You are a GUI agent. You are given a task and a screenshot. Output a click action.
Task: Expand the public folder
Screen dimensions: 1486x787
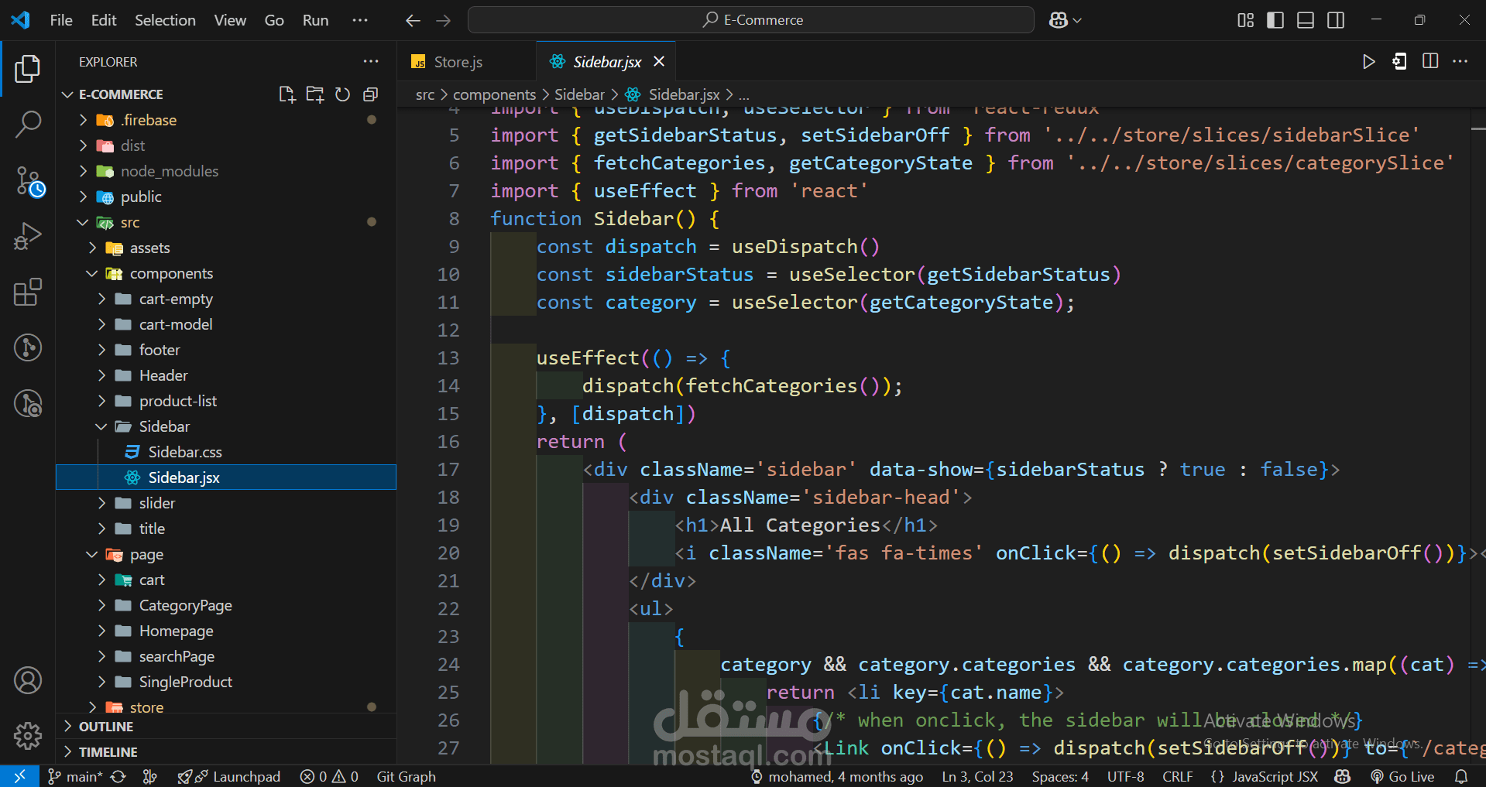[x=226, y=197]
